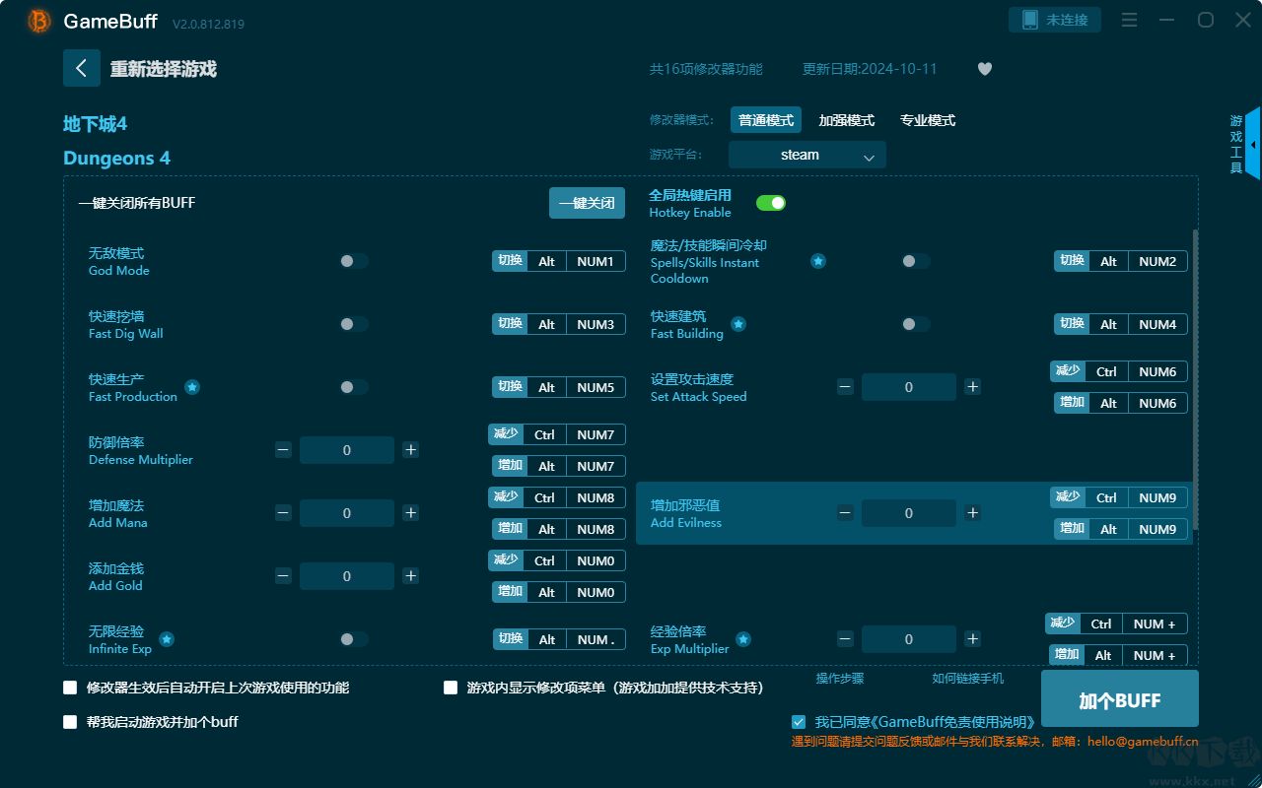
Task: Turn on God Mode toggle
Action: [x=354, y=261]
